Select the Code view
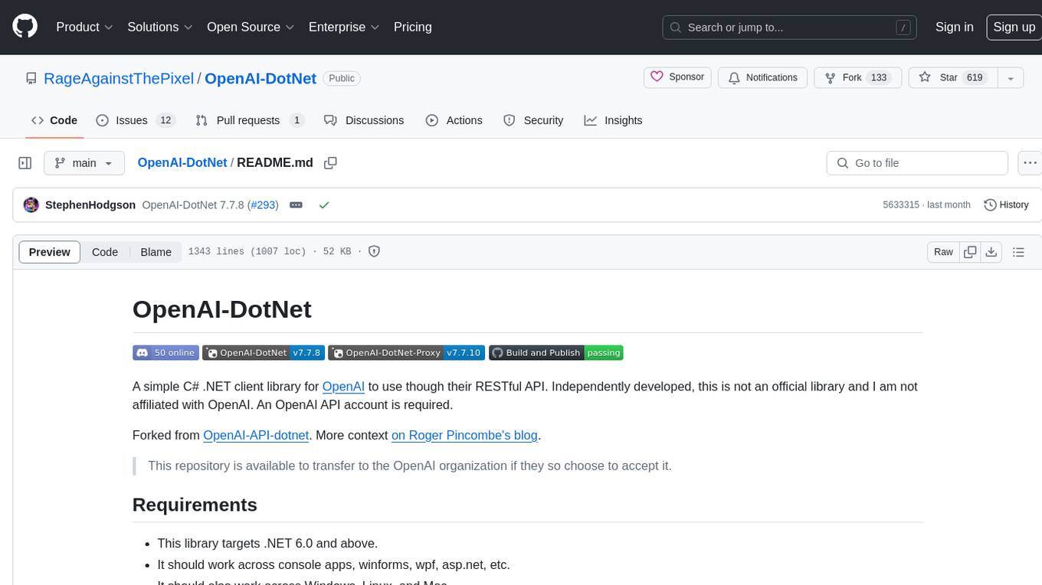Image resolution: width=1042 pixels, height=585 pixels. coord(105,252)
